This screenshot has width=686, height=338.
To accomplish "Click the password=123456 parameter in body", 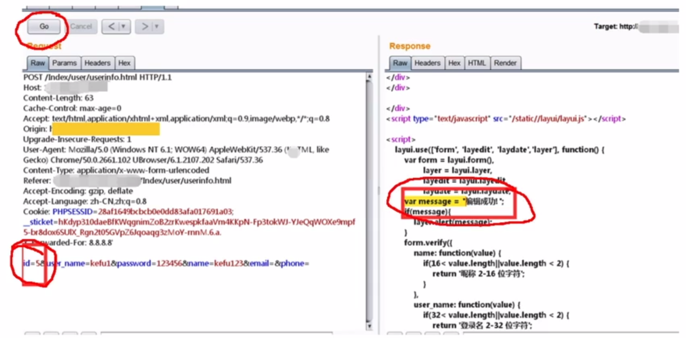I will pyautogui.click(x=149, y=263).
